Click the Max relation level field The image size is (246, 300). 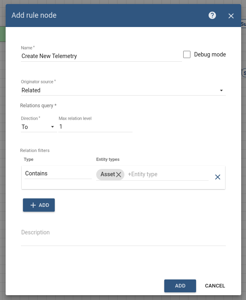pos(95,127)
